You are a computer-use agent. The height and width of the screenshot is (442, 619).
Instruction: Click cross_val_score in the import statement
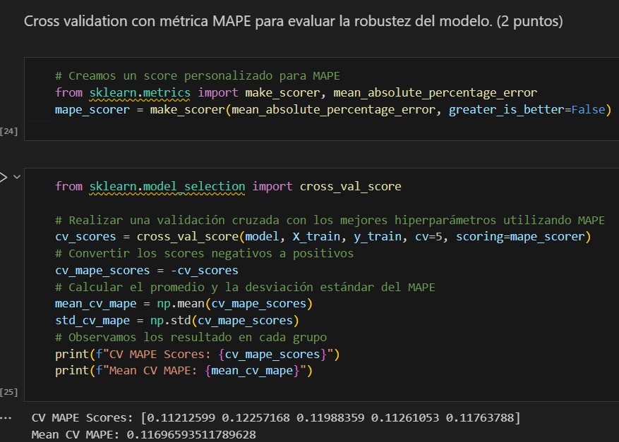pyautogui.click(x=350, y=186)
